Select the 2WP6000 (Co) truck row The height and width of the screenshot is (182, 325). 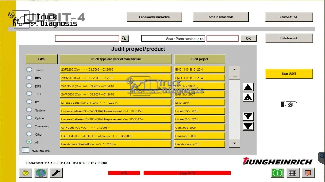click(x=116, y=94)
